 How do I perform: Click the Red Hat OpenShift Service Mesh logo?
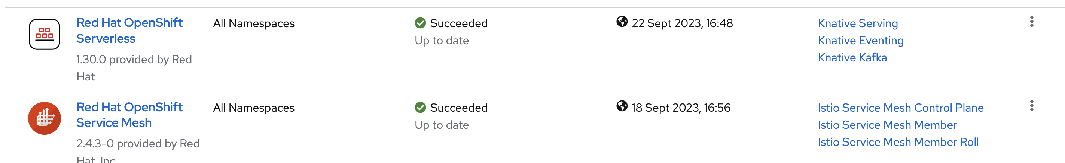(x=44, y=119)
